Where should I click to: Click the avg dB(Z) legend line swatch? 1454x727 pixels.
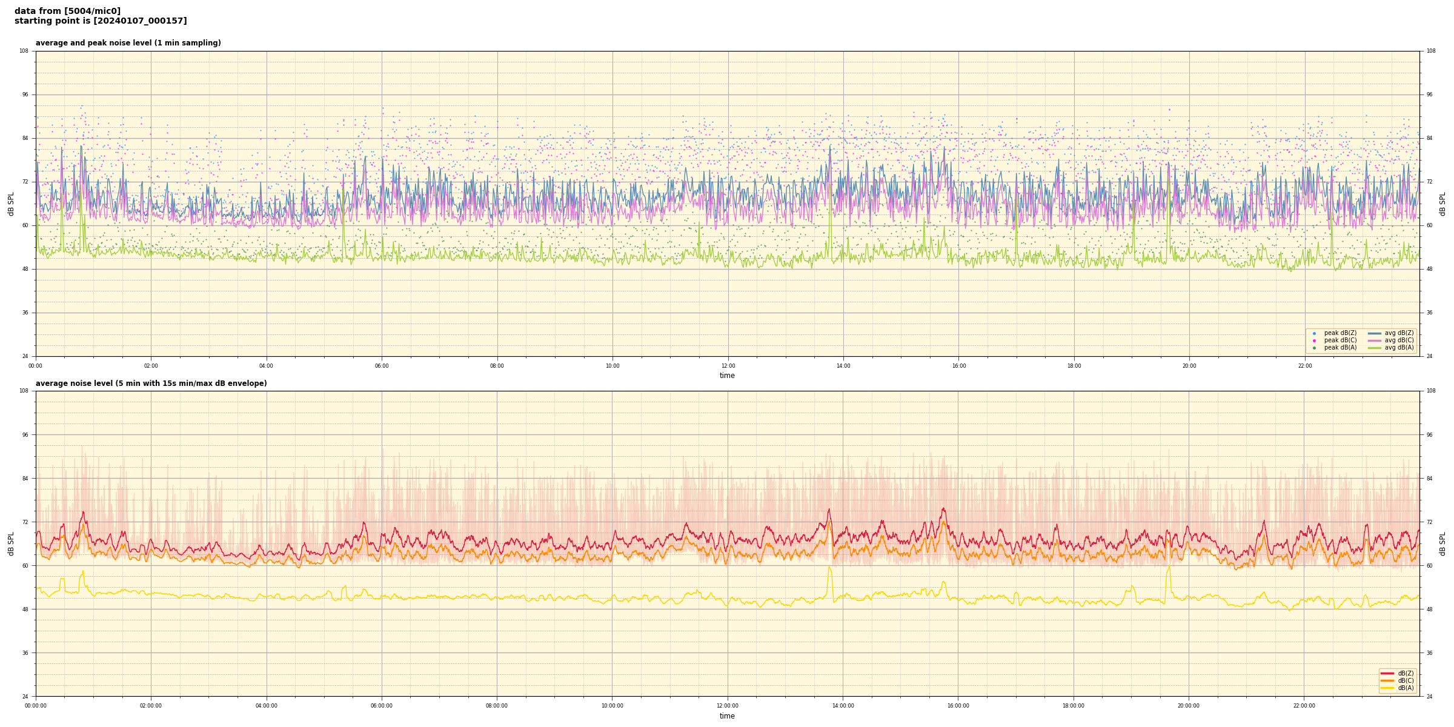pyautogui.click(x=1375, y=333)
